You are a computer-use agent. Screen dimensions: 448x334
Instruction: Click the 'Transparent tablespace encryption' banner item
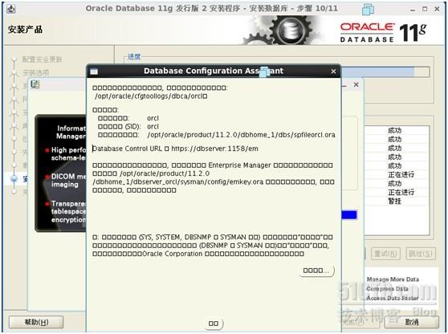point(68,212)
